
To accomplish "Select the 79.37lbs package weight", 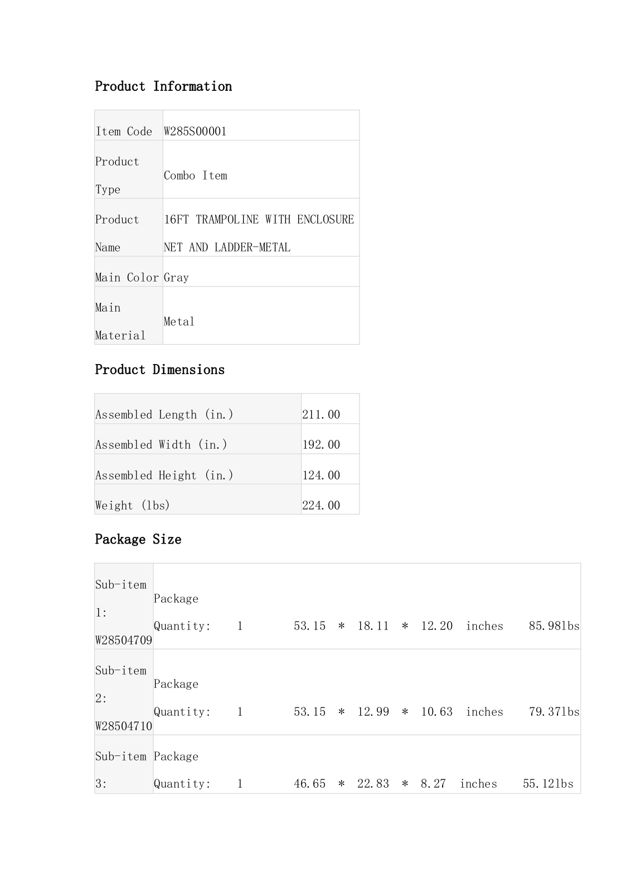I will [554, 712].
